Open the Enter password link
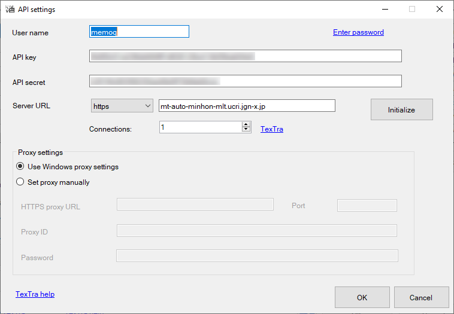 358,32
